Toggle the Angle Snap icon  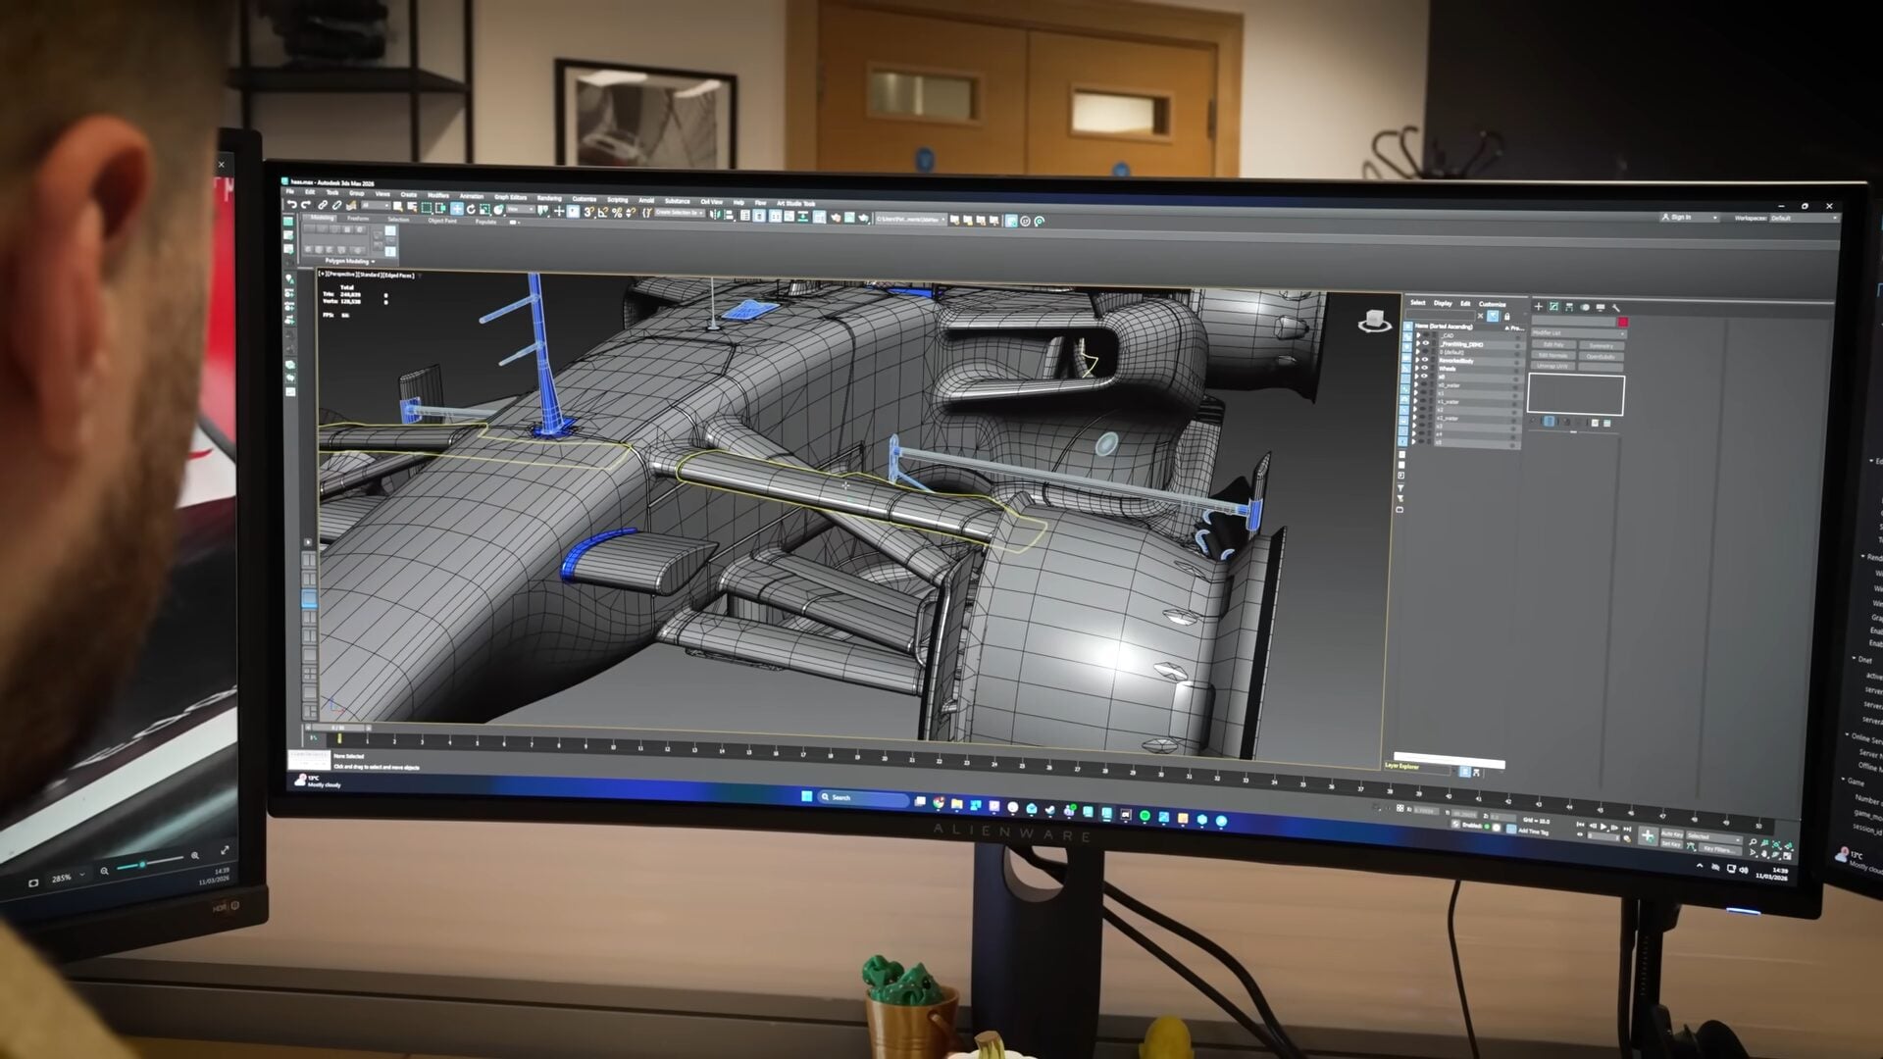pyautogui.click(x=602, y=212)
